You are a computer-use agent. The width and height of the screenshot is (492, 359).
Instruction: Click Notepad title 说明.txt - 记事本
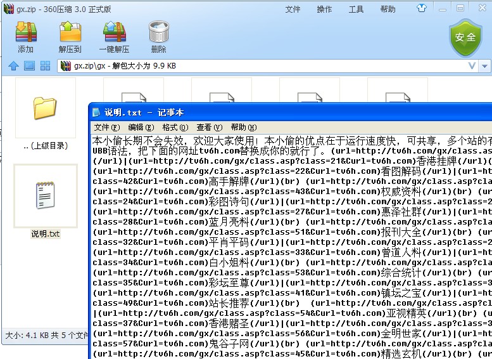tap(144, 112)
